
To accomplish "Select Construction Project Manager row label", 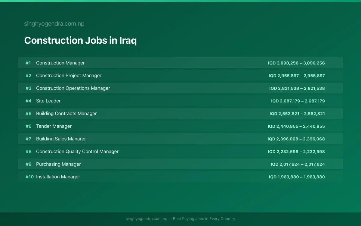I will (69, 76).
